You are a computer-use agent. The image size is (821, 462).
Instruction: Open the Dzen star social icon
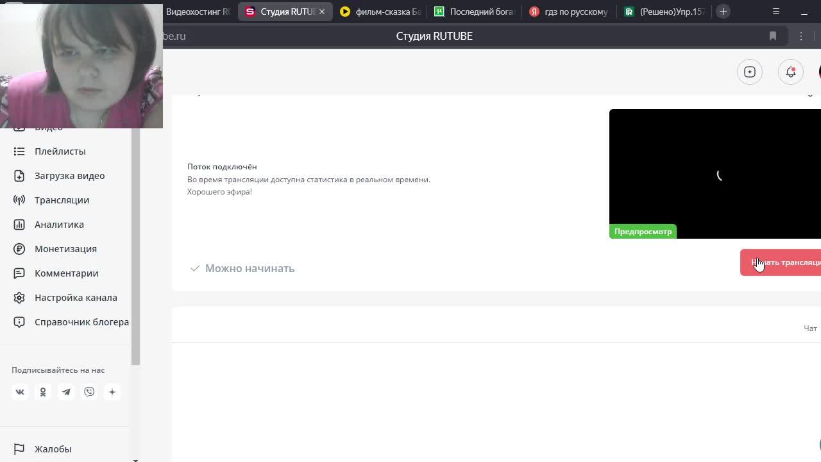pos(112,392)
